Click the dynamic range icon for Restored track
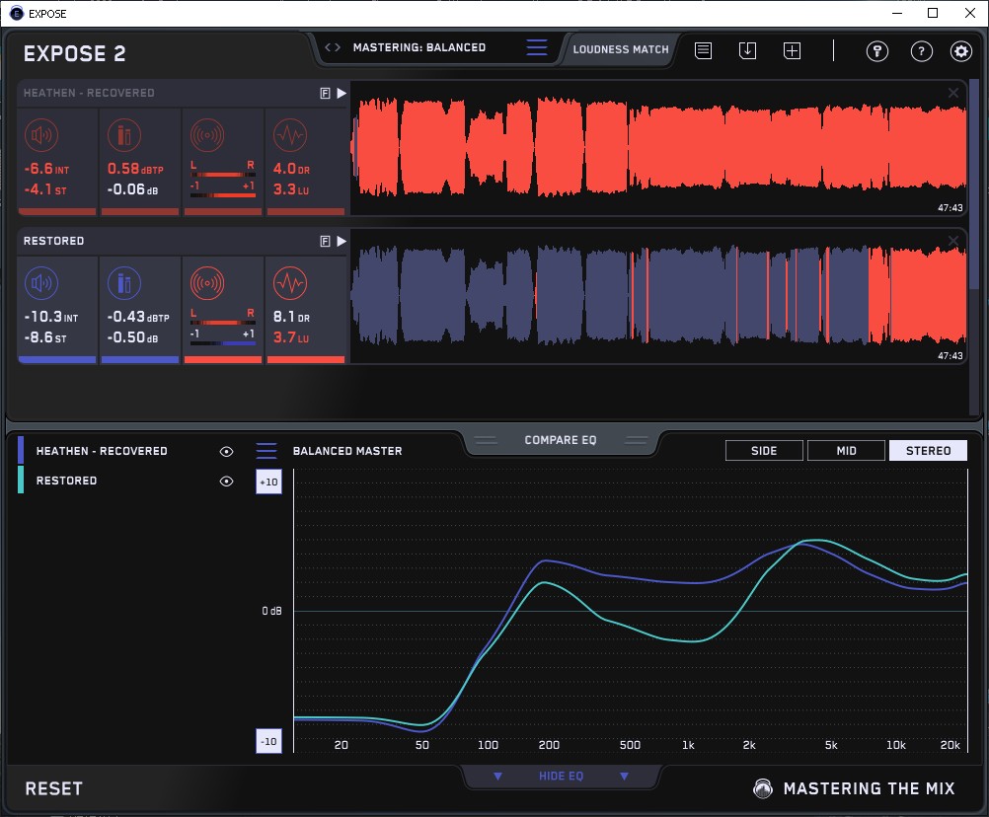Screen dimensions: 989x817 tap(290, 283)
